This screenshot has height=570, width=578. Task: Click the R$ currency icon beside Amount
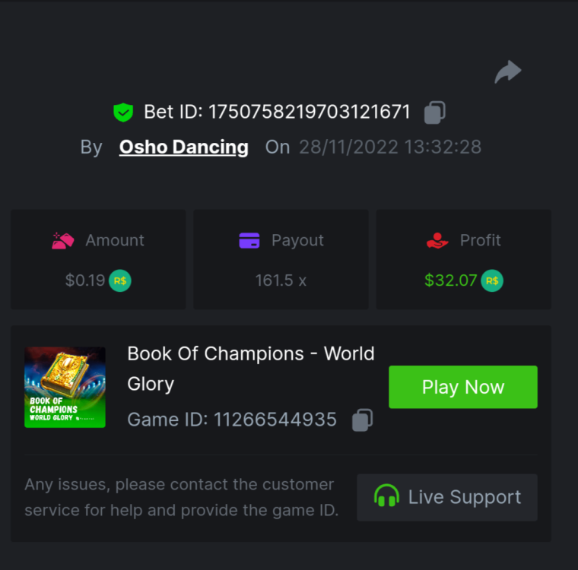coord(120,280)
